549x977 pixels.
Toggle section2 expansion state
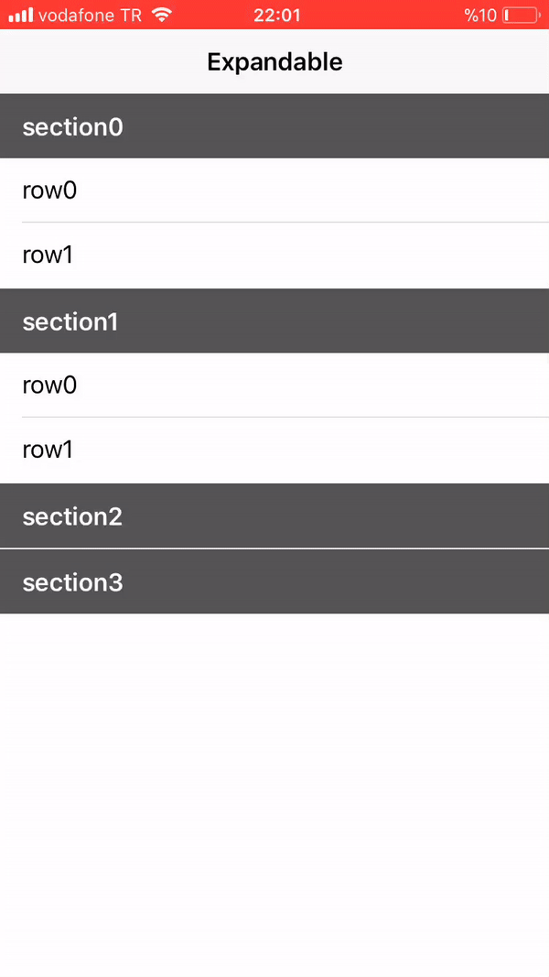(x=274, y=516)
